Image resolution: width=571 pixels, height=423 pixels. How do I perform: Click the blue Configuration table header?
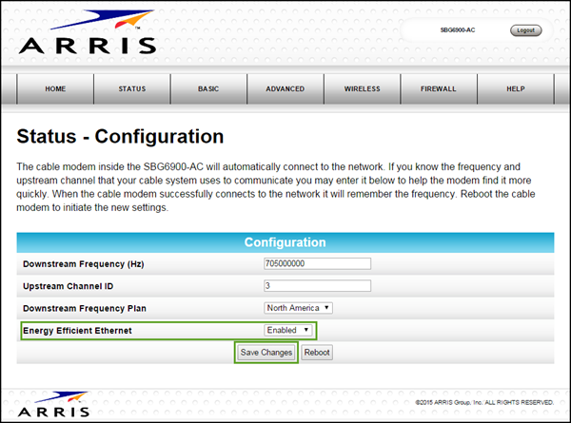(285, 242)
